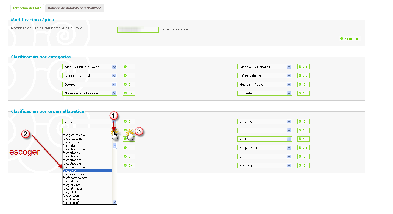
Task: Click Ok beside Naturaleza & Evasión
Action: (129, 93)
